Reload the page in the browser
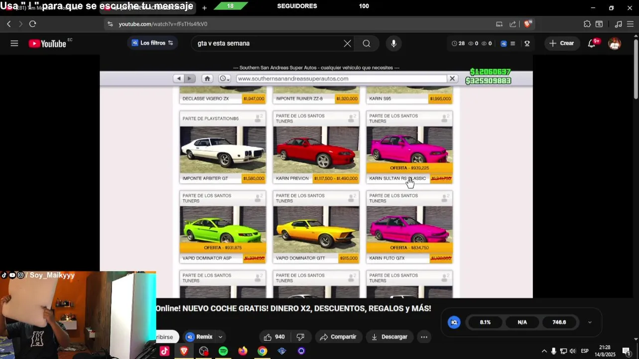This screenshot has width=639, height=359. click(x=32, y=24)
